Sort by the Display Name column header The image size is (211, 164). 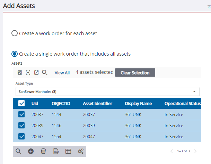pyautogui.click(x=138, y=104)
